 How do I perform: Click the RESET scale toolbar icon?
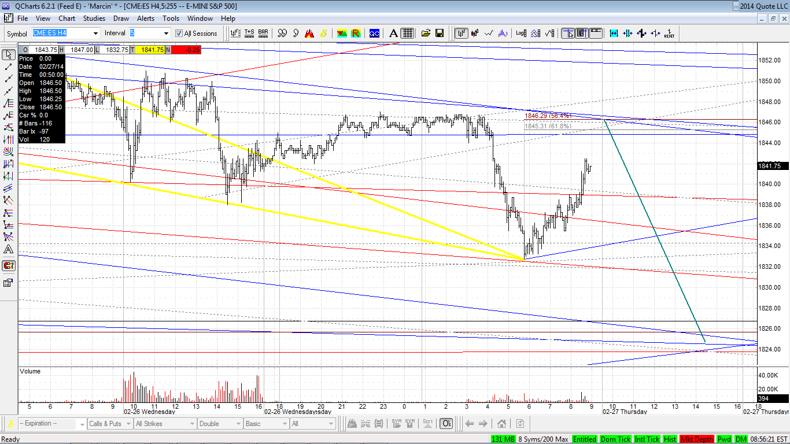pyautogui.click(x=669, y=33)
